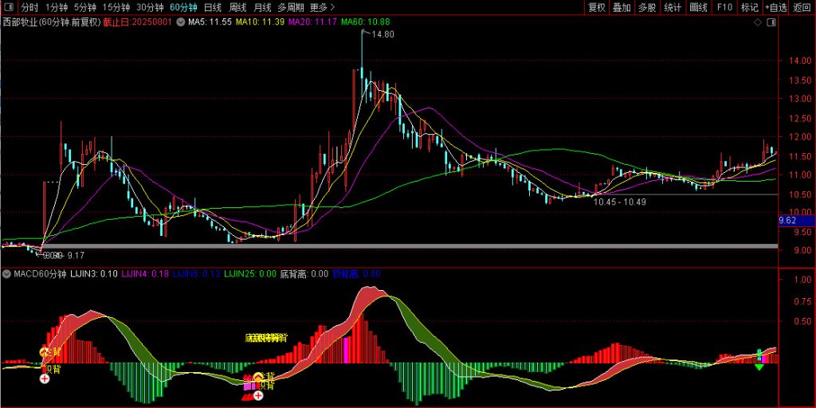
Task: Click the yellow up-chevron signal at the MACD left
Action: coord(45,352)
